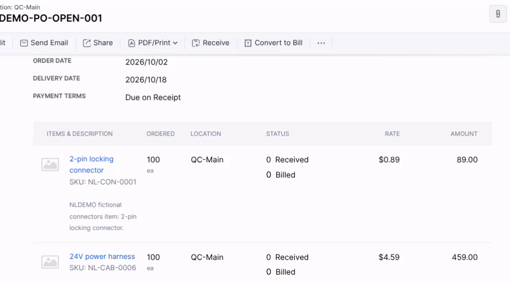Click the ORDERED column header
The width and height of the screenshot is (510, 283).
[160, 134]
